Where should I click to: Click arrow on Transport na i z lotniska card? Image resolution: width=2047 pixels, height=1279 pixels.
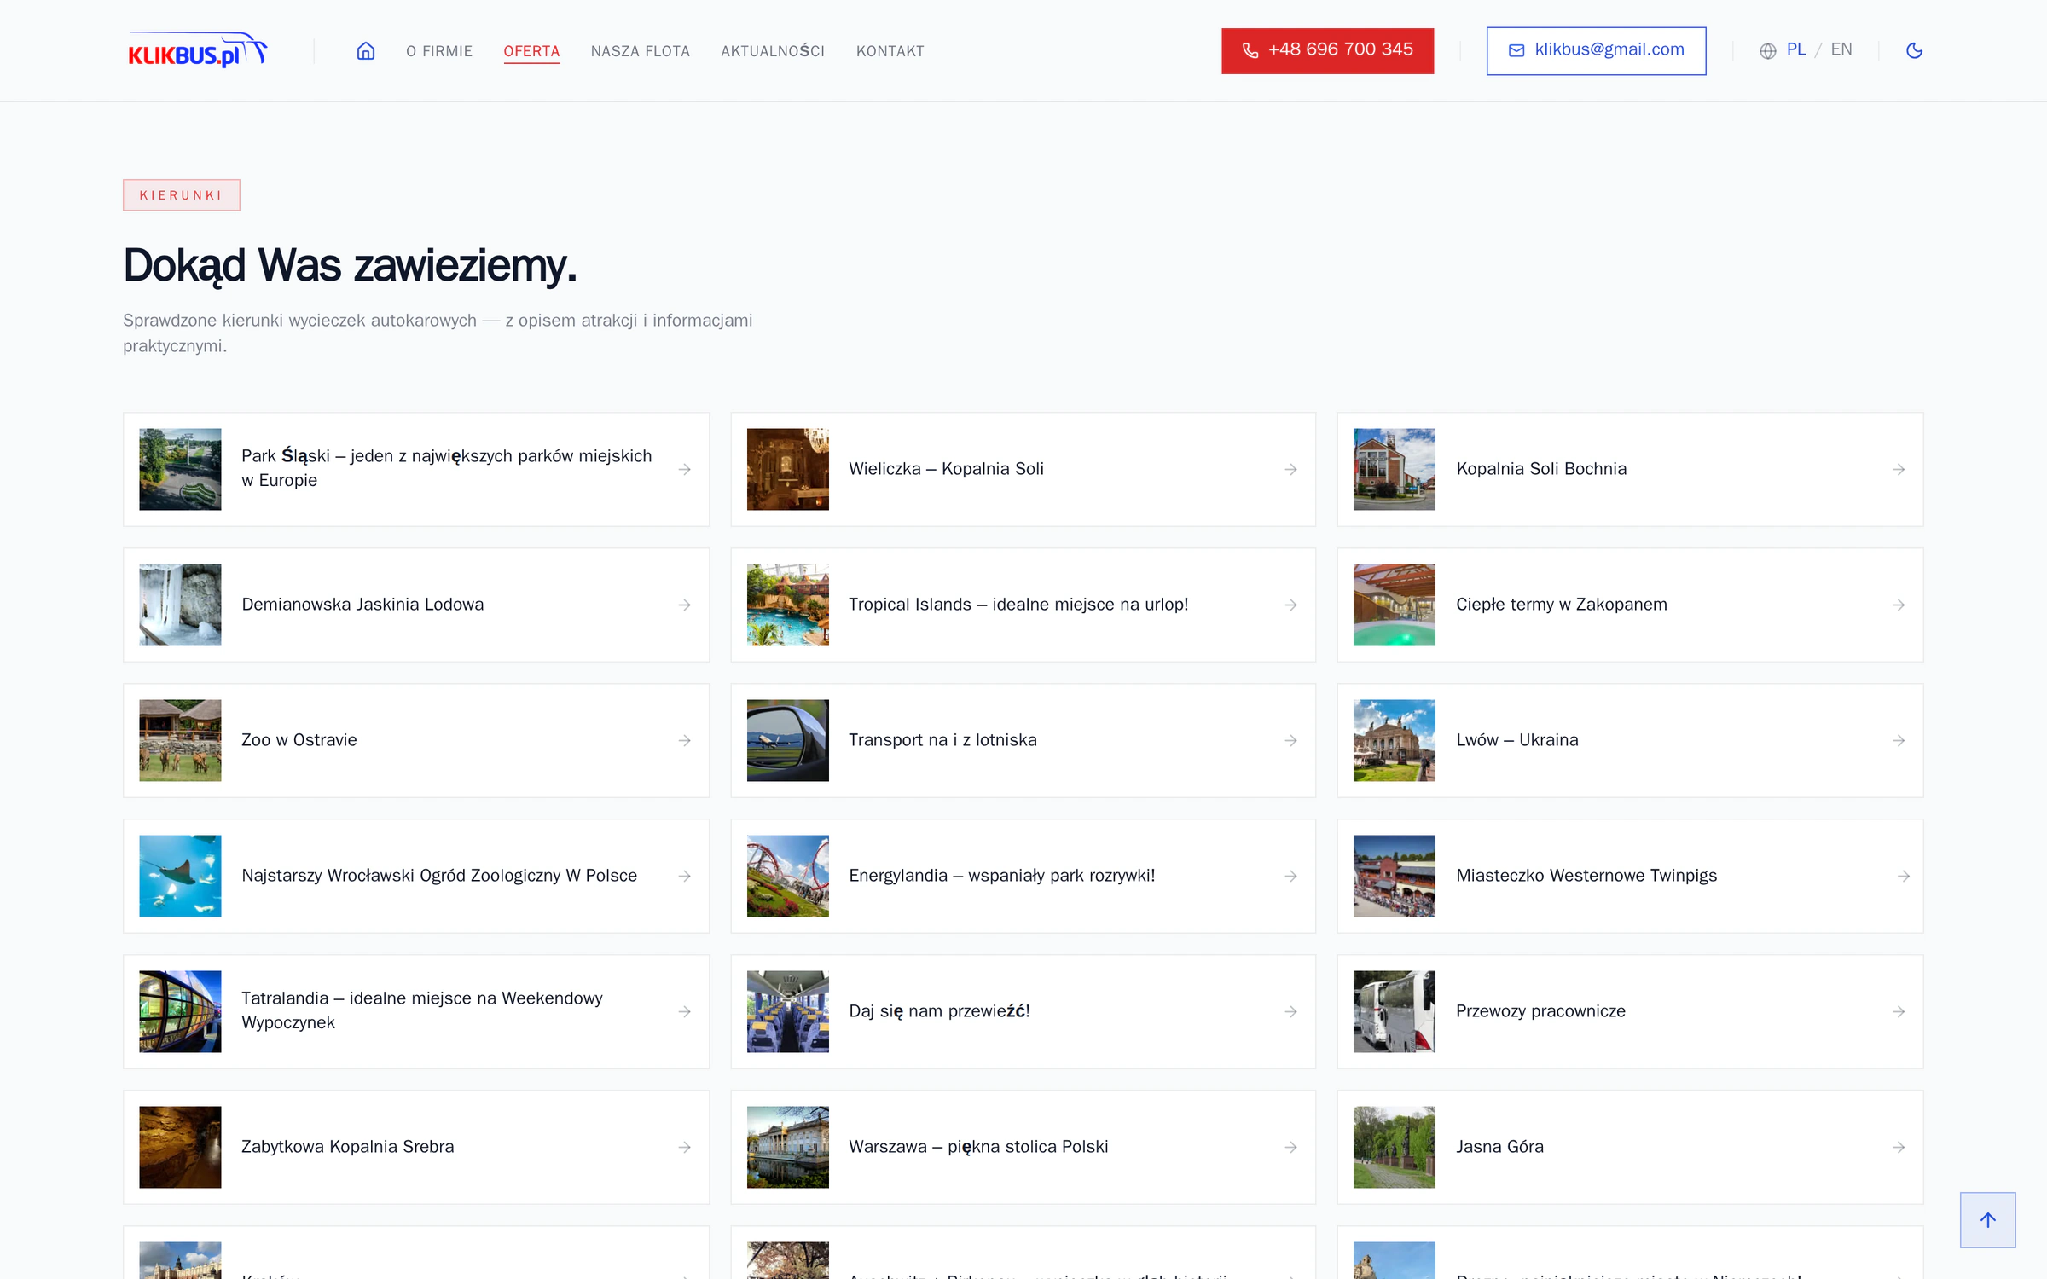pos(1290,741)
